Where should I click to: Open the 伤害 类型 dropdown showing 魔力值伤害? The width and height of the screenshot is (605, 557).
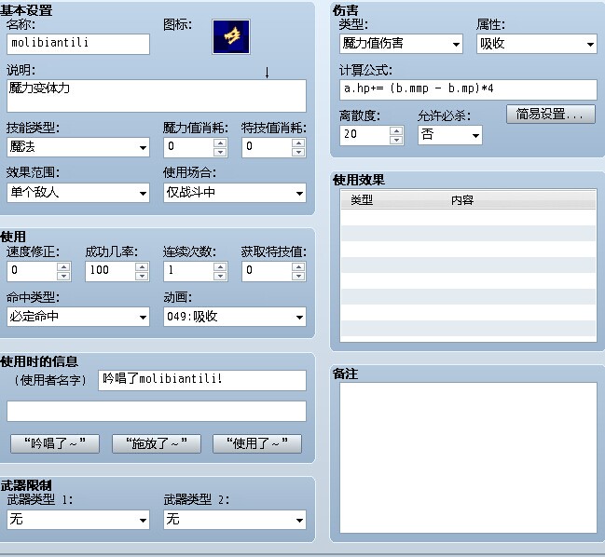tap(401, 44)
